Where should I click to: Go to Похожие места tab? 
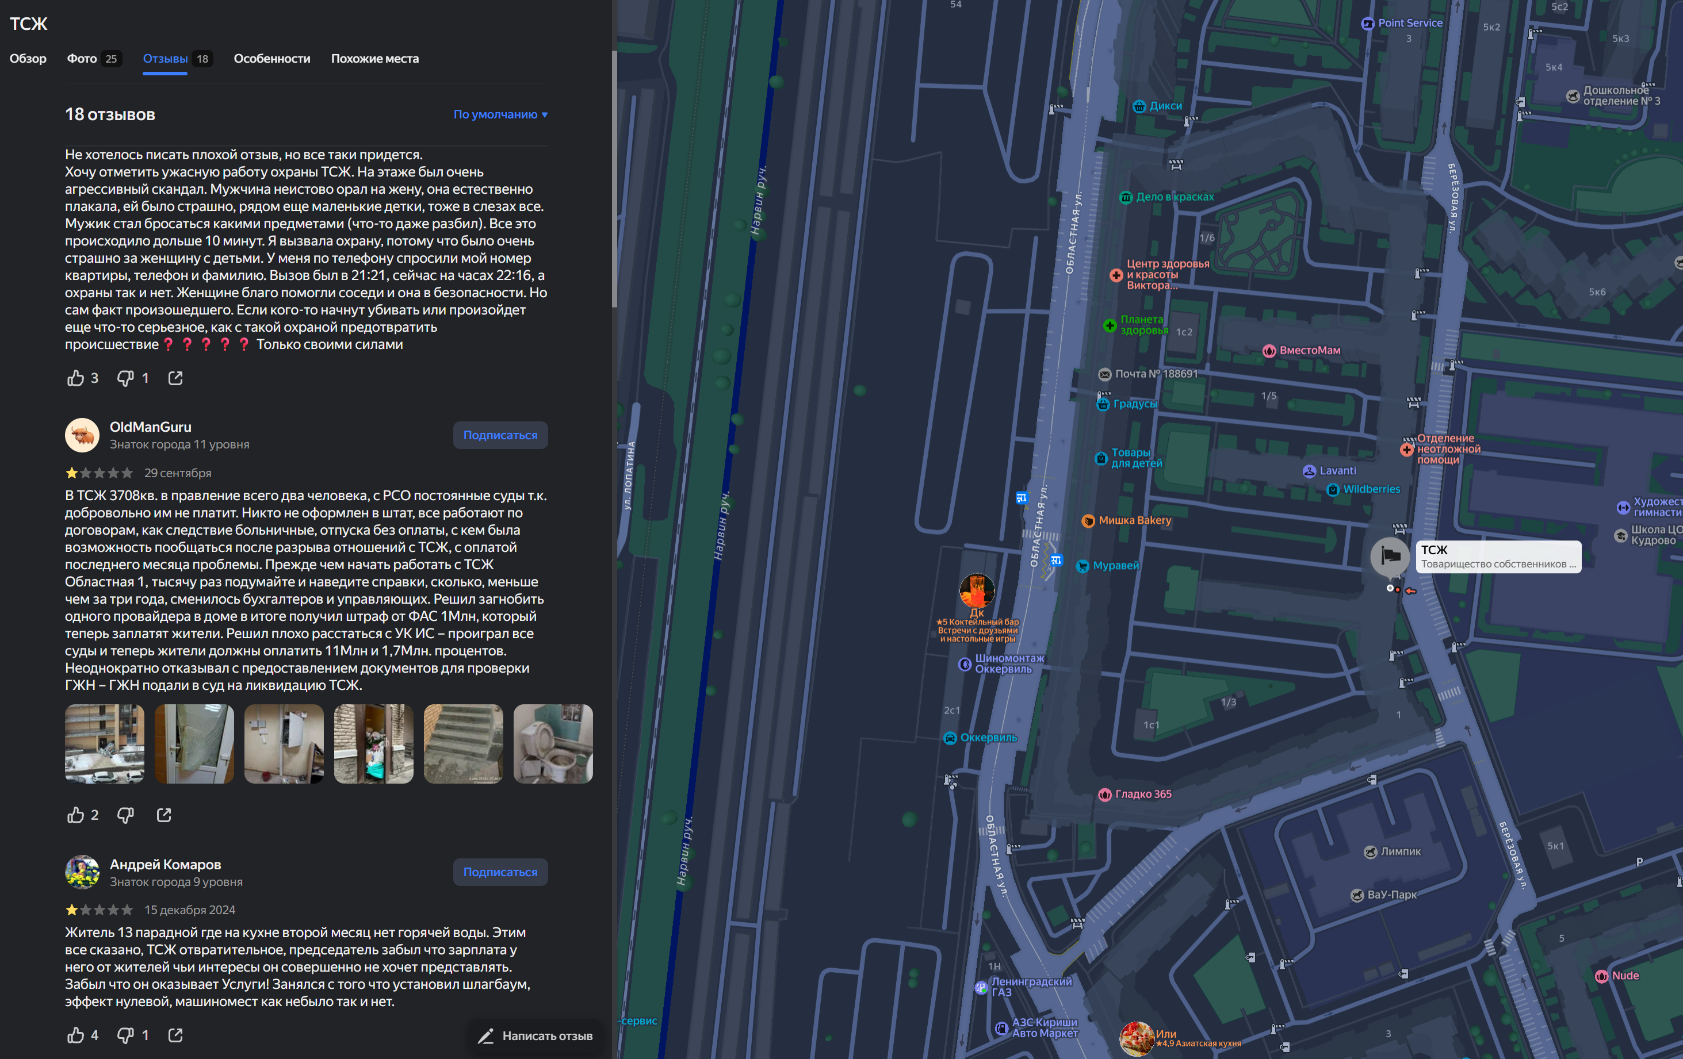pos(374,59)
